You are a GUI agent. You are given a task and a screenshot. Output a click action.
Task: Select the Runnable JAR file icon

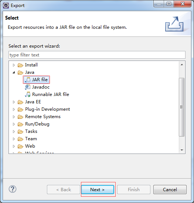[x=28, y=94]
